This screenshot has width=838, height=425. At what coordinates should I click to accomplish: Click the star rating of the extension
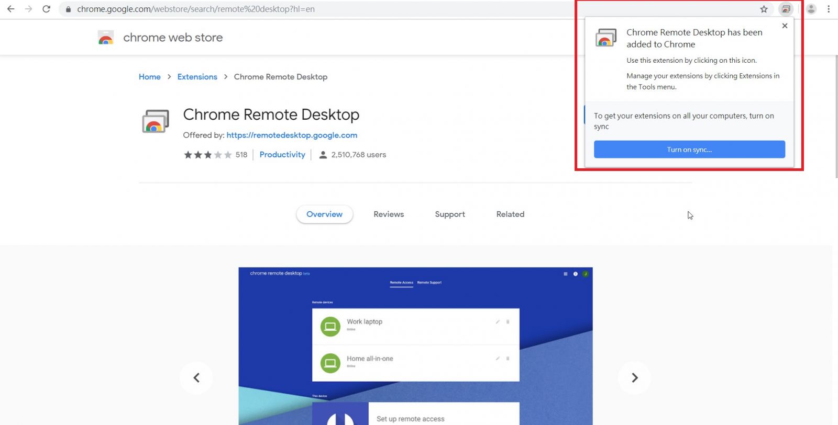tap(207, 155)
